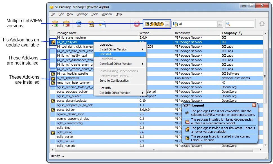
Task: Click the Install Package toolbar icon
Action: (x=55, y=24)
